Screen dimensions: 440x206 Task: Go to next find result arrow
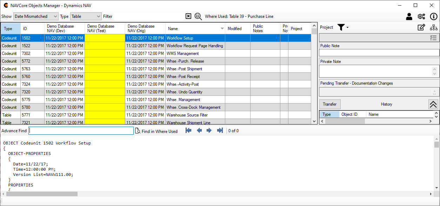(209, 130)
